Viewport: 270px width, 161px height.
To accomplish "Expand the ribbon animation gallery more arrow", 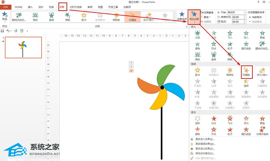I will 175,21.
